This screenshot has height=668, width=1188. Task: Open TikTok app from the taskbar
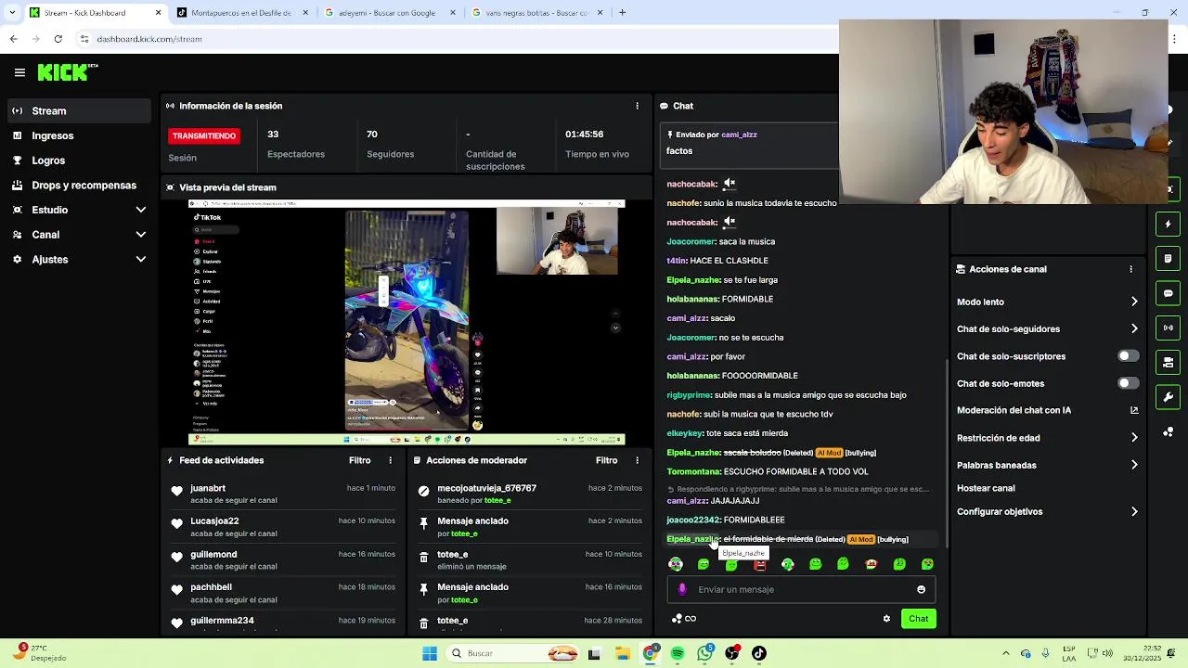pos(759,653)
